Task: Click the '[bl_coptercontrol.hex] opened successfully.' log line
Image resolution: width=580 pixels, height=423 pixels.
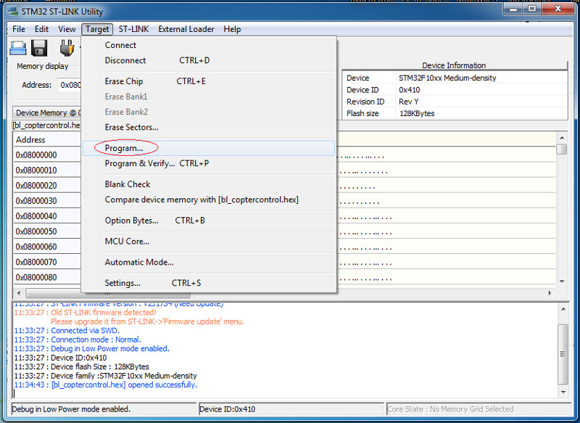Action: point(105,385)
